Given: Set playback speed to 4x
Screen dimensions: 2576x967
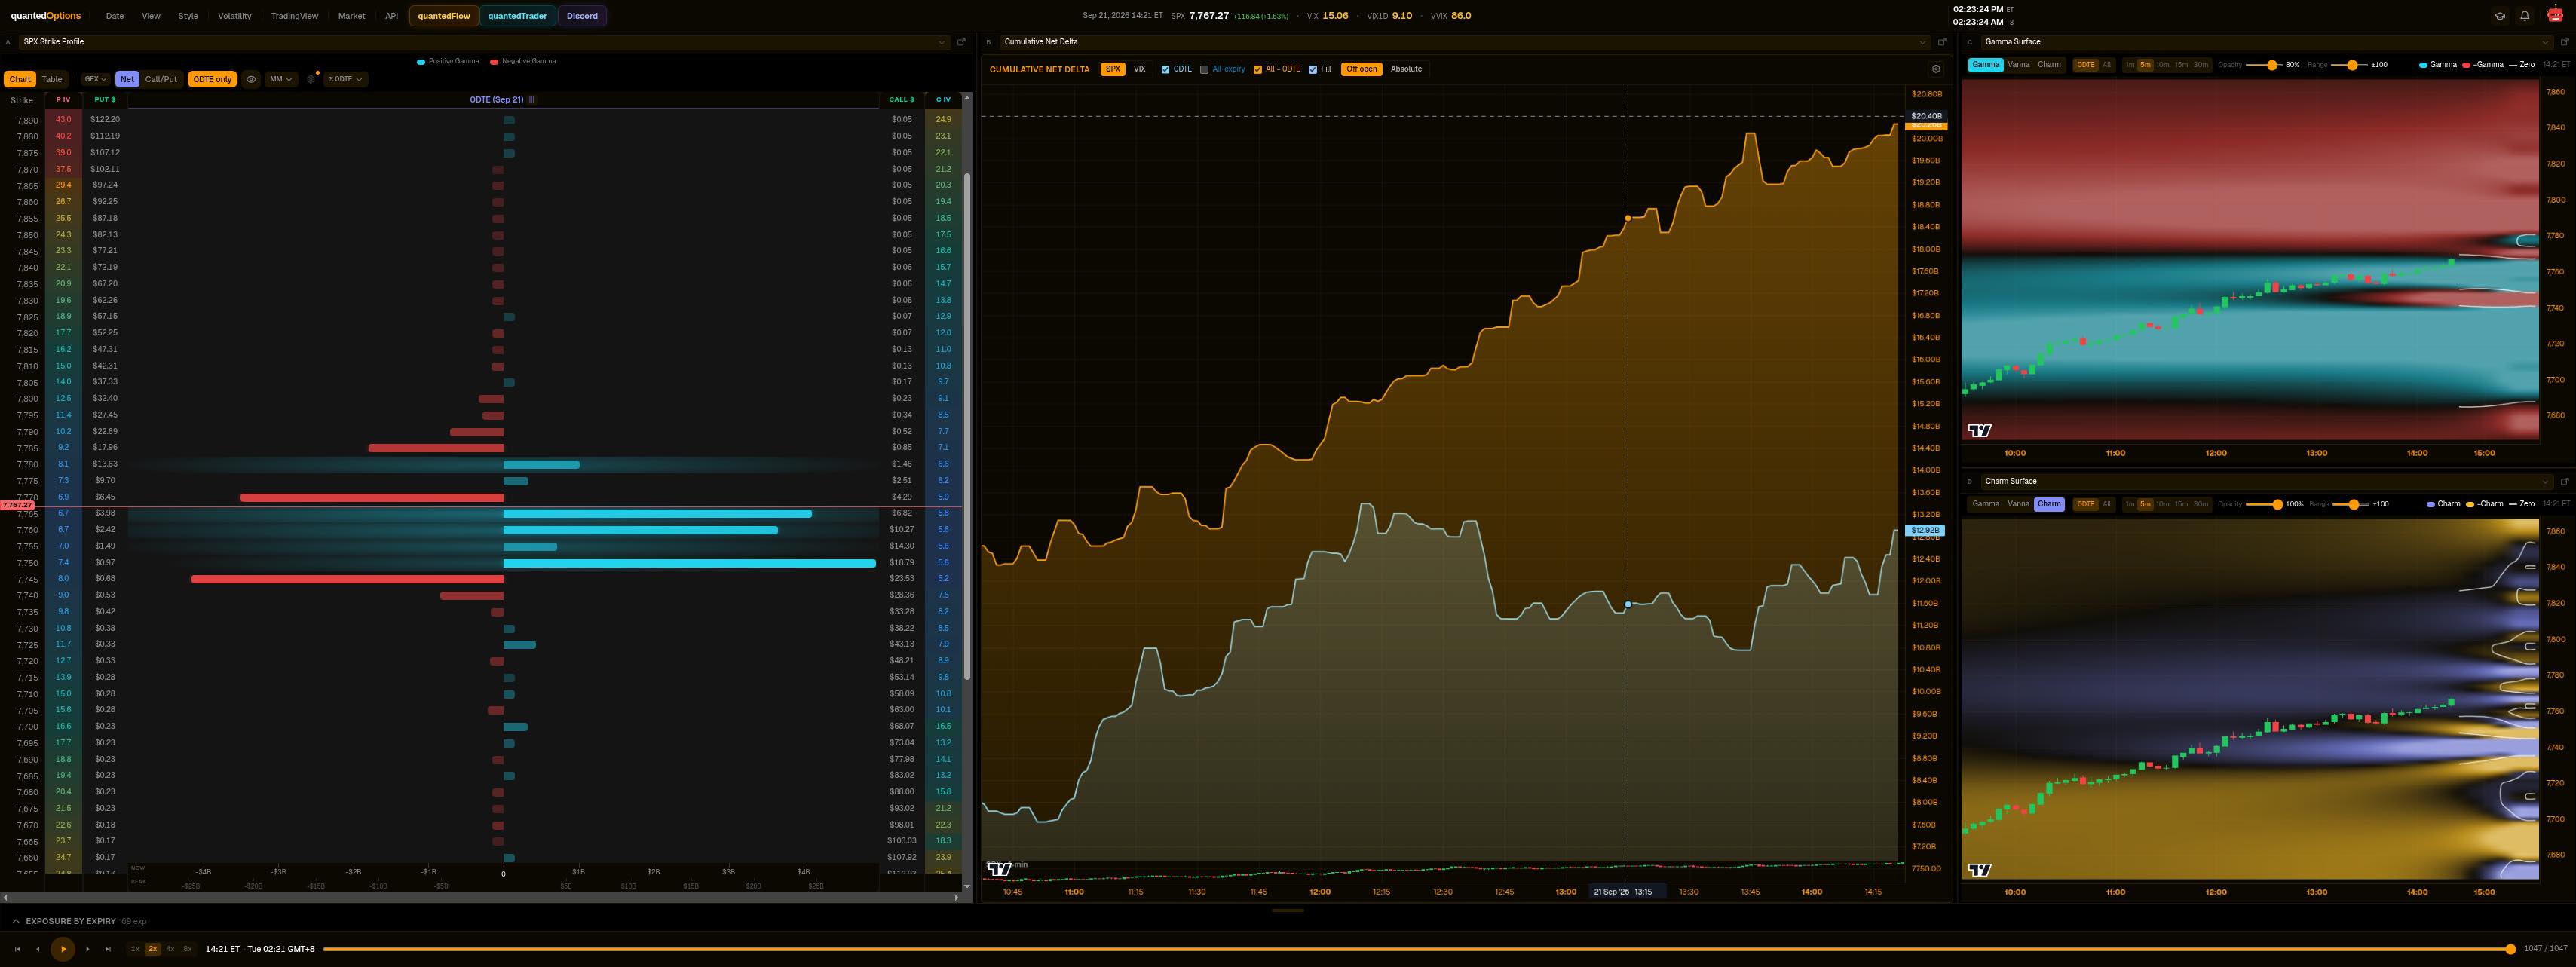Looking at the screenshot, I should click(170, 949).
